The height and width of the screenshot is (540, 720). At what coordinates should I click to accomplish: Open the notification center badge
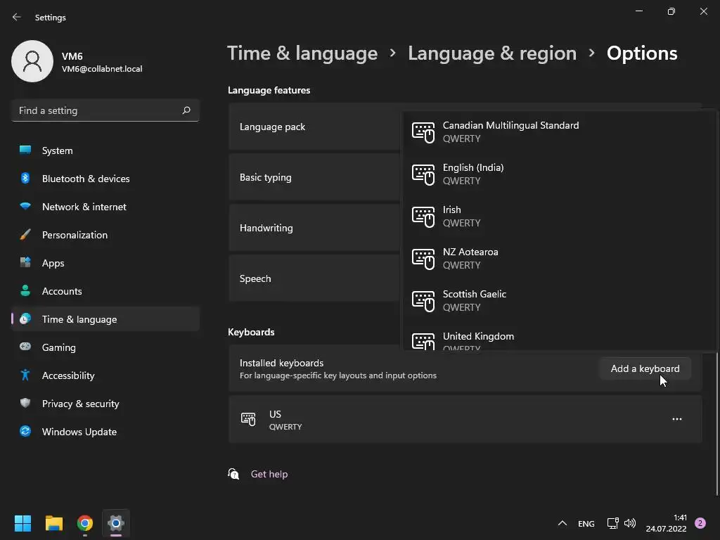[700, 523]
